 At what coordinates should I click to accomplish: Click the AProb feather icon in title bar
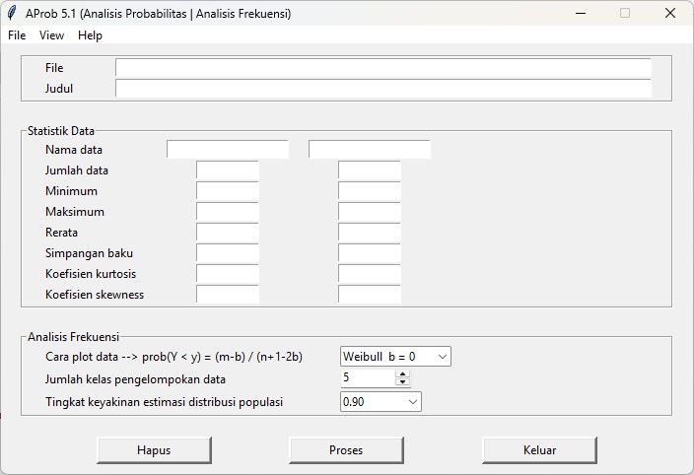12,14
